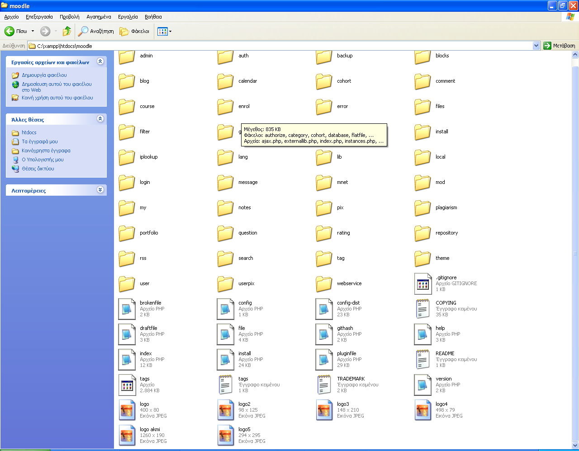The height and width of the screenshot is (451, 579).
Task: Expand the address bar dropdown arrow
Action: coord(536,46)
